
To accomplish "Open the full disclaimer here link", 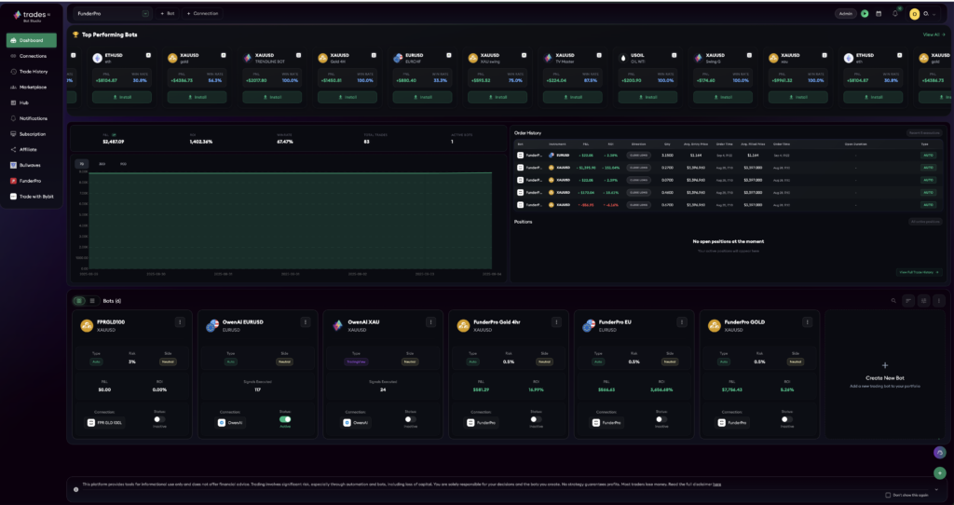I will [x=716, y=485].
